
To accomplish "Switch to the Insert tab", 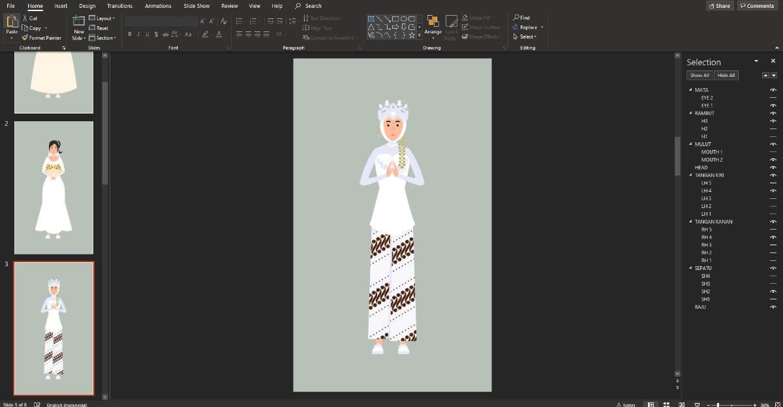I will tap(61, 6).
